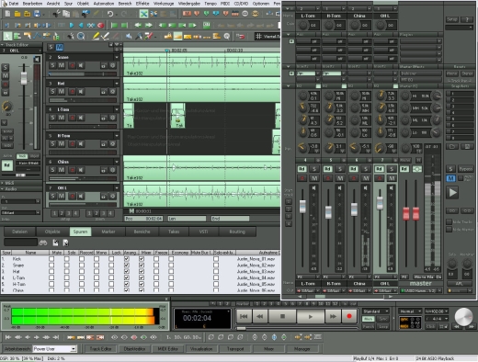478x362 pixels.
Task: Select the pencil draw tool icon
Action: 96,37
